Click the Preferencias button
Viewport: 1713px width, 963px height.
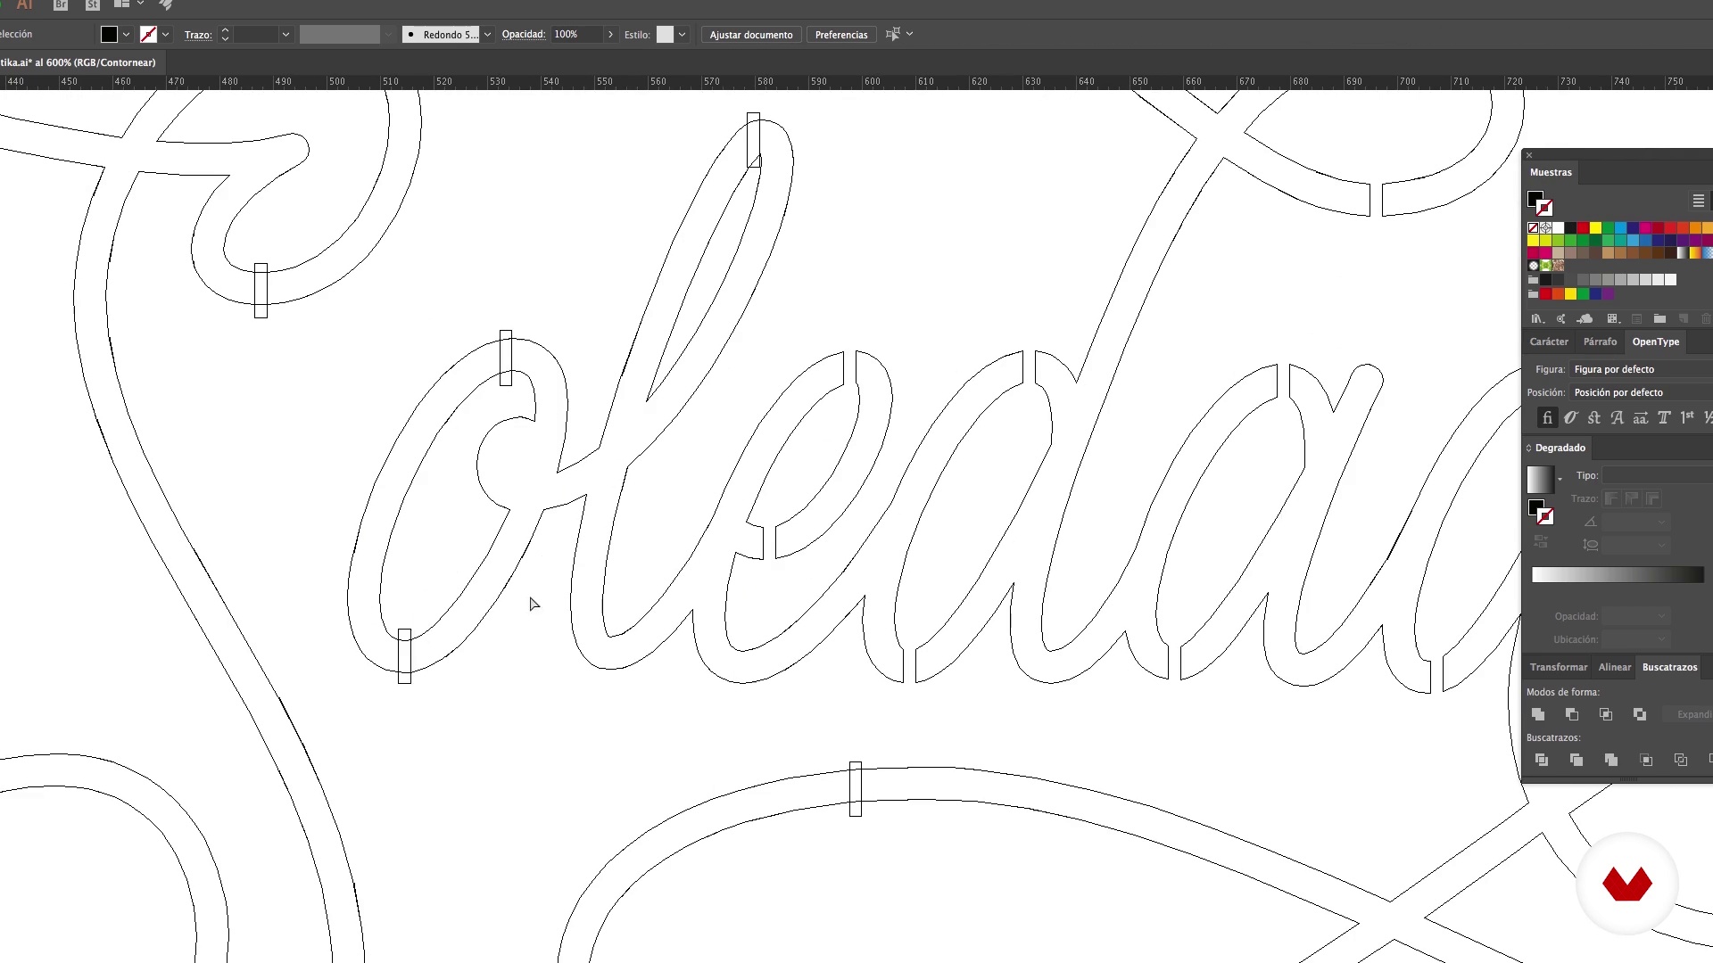pos(840,35)
